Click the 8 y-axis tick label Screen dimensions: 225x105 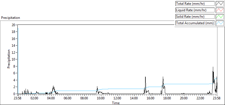(15, 66)
